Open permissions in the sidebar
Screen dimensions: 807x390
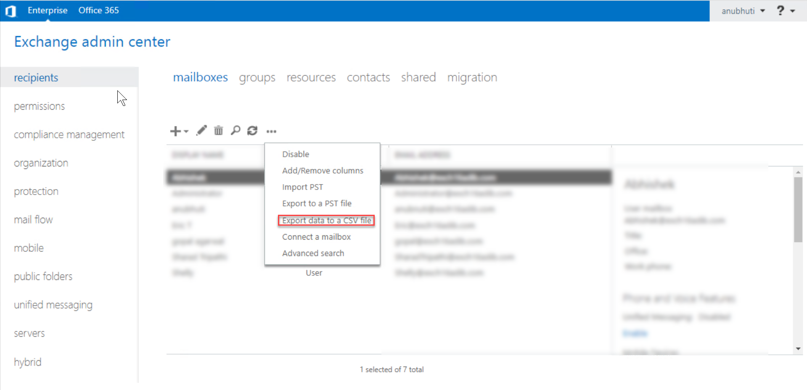pos(40,106)
